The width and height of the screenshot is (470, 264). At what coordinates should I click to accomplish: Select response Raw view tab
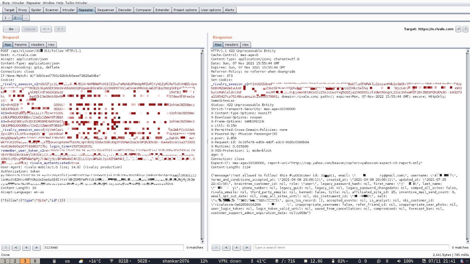(218, 45)
